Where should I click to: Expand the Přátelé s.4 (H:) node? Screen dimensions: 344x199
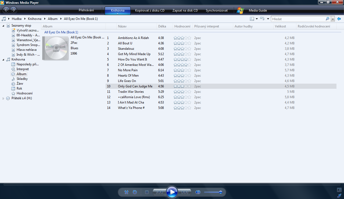(x=3, y=98)
